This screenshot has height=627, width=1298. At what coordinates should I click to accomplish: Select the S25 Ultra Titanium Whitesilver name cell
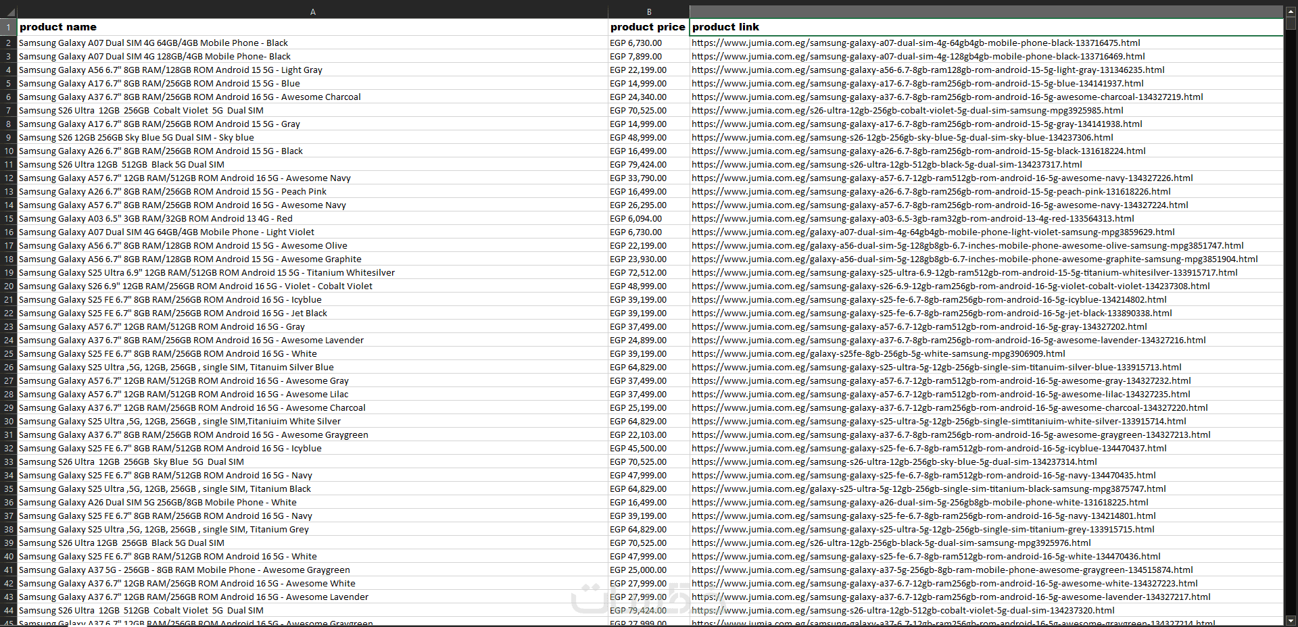[312, 272]
